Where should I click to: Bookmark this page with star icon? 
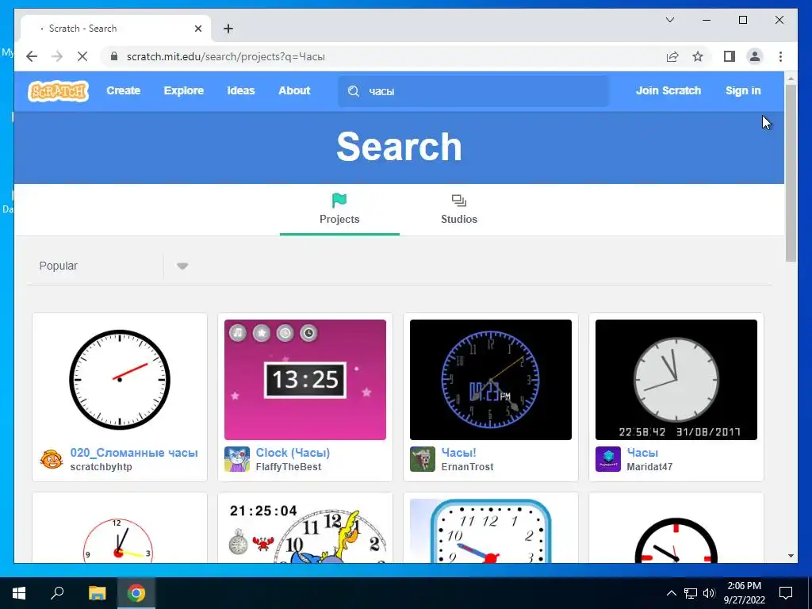698,57
